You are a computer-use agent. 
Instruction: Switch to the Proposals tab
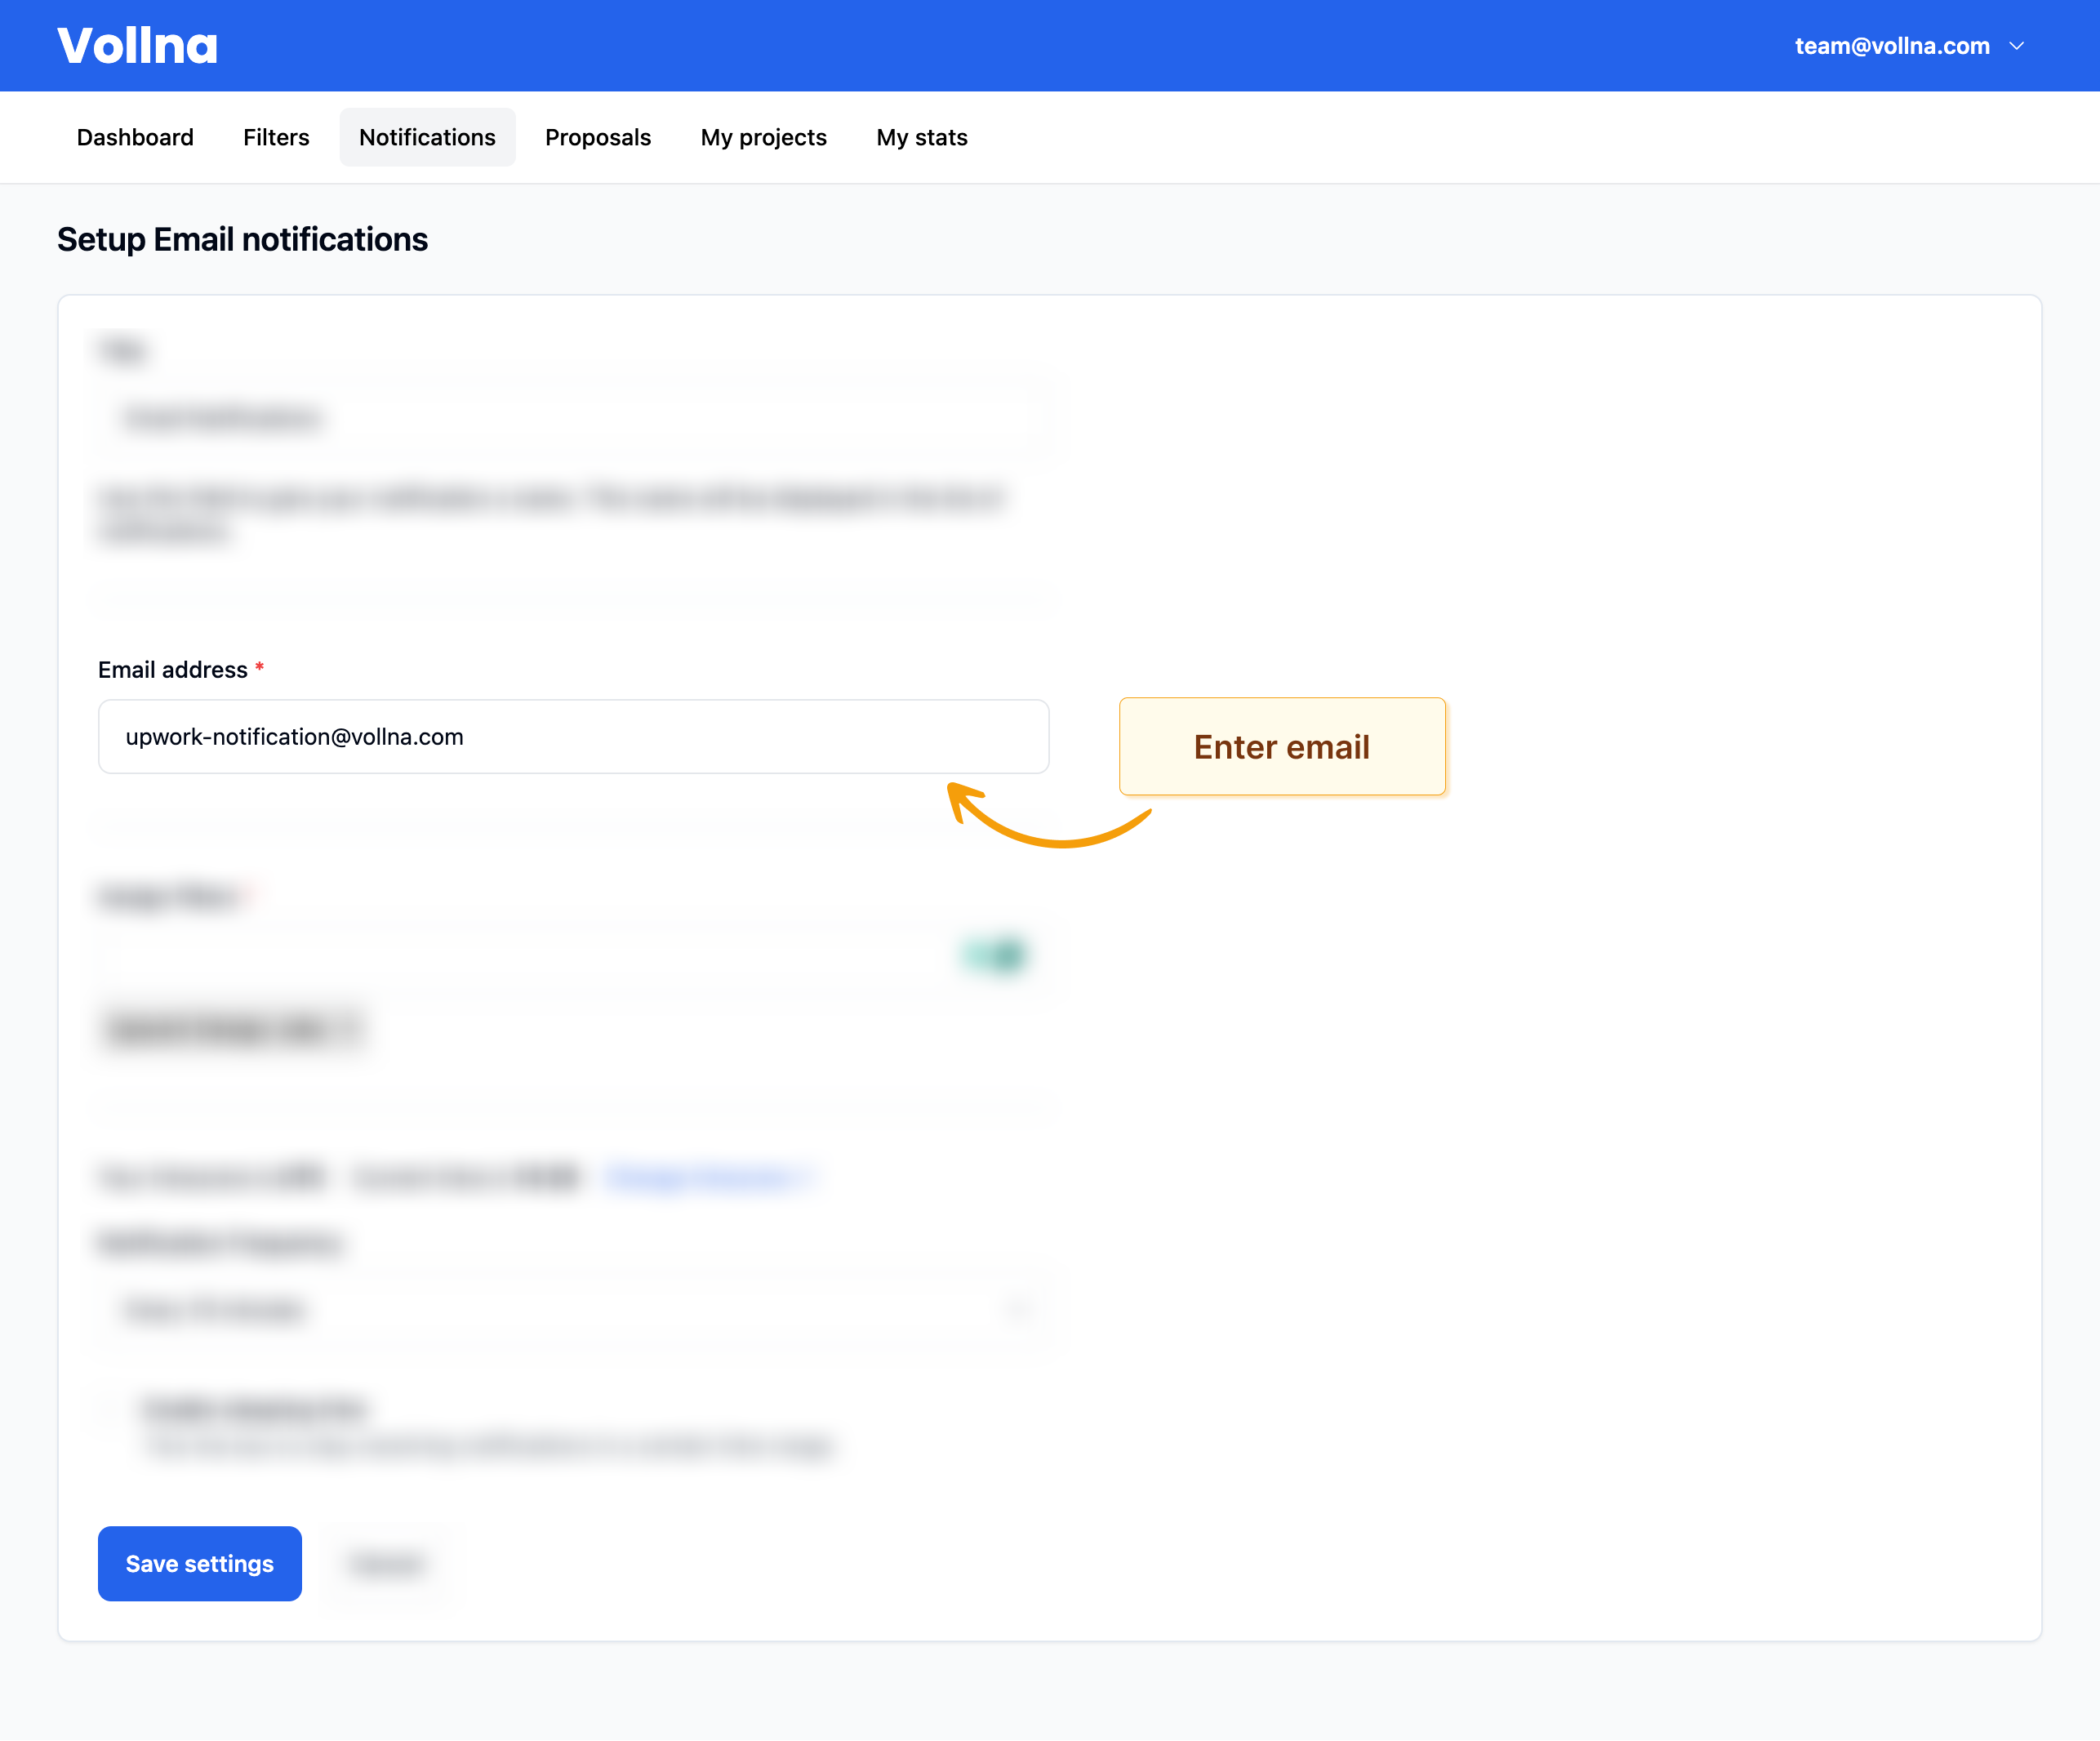tap(597, 137)
